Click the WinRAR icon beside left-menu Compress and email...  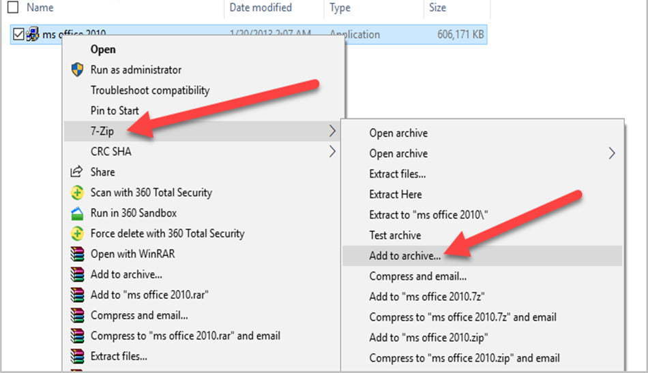[x=77, y=316]
